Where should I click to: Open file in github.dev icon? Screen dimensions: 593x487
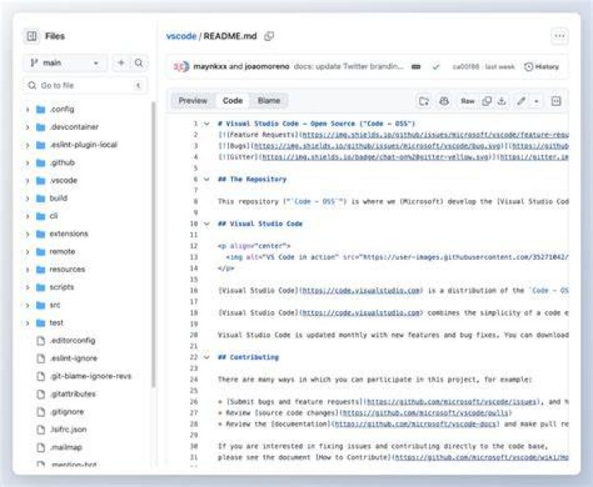pos(424,101)
